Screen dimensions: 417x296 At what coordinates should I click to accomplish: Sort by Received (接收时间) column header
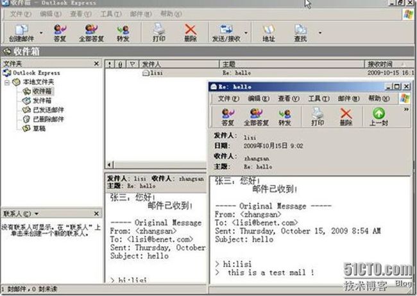click(389, 64)
